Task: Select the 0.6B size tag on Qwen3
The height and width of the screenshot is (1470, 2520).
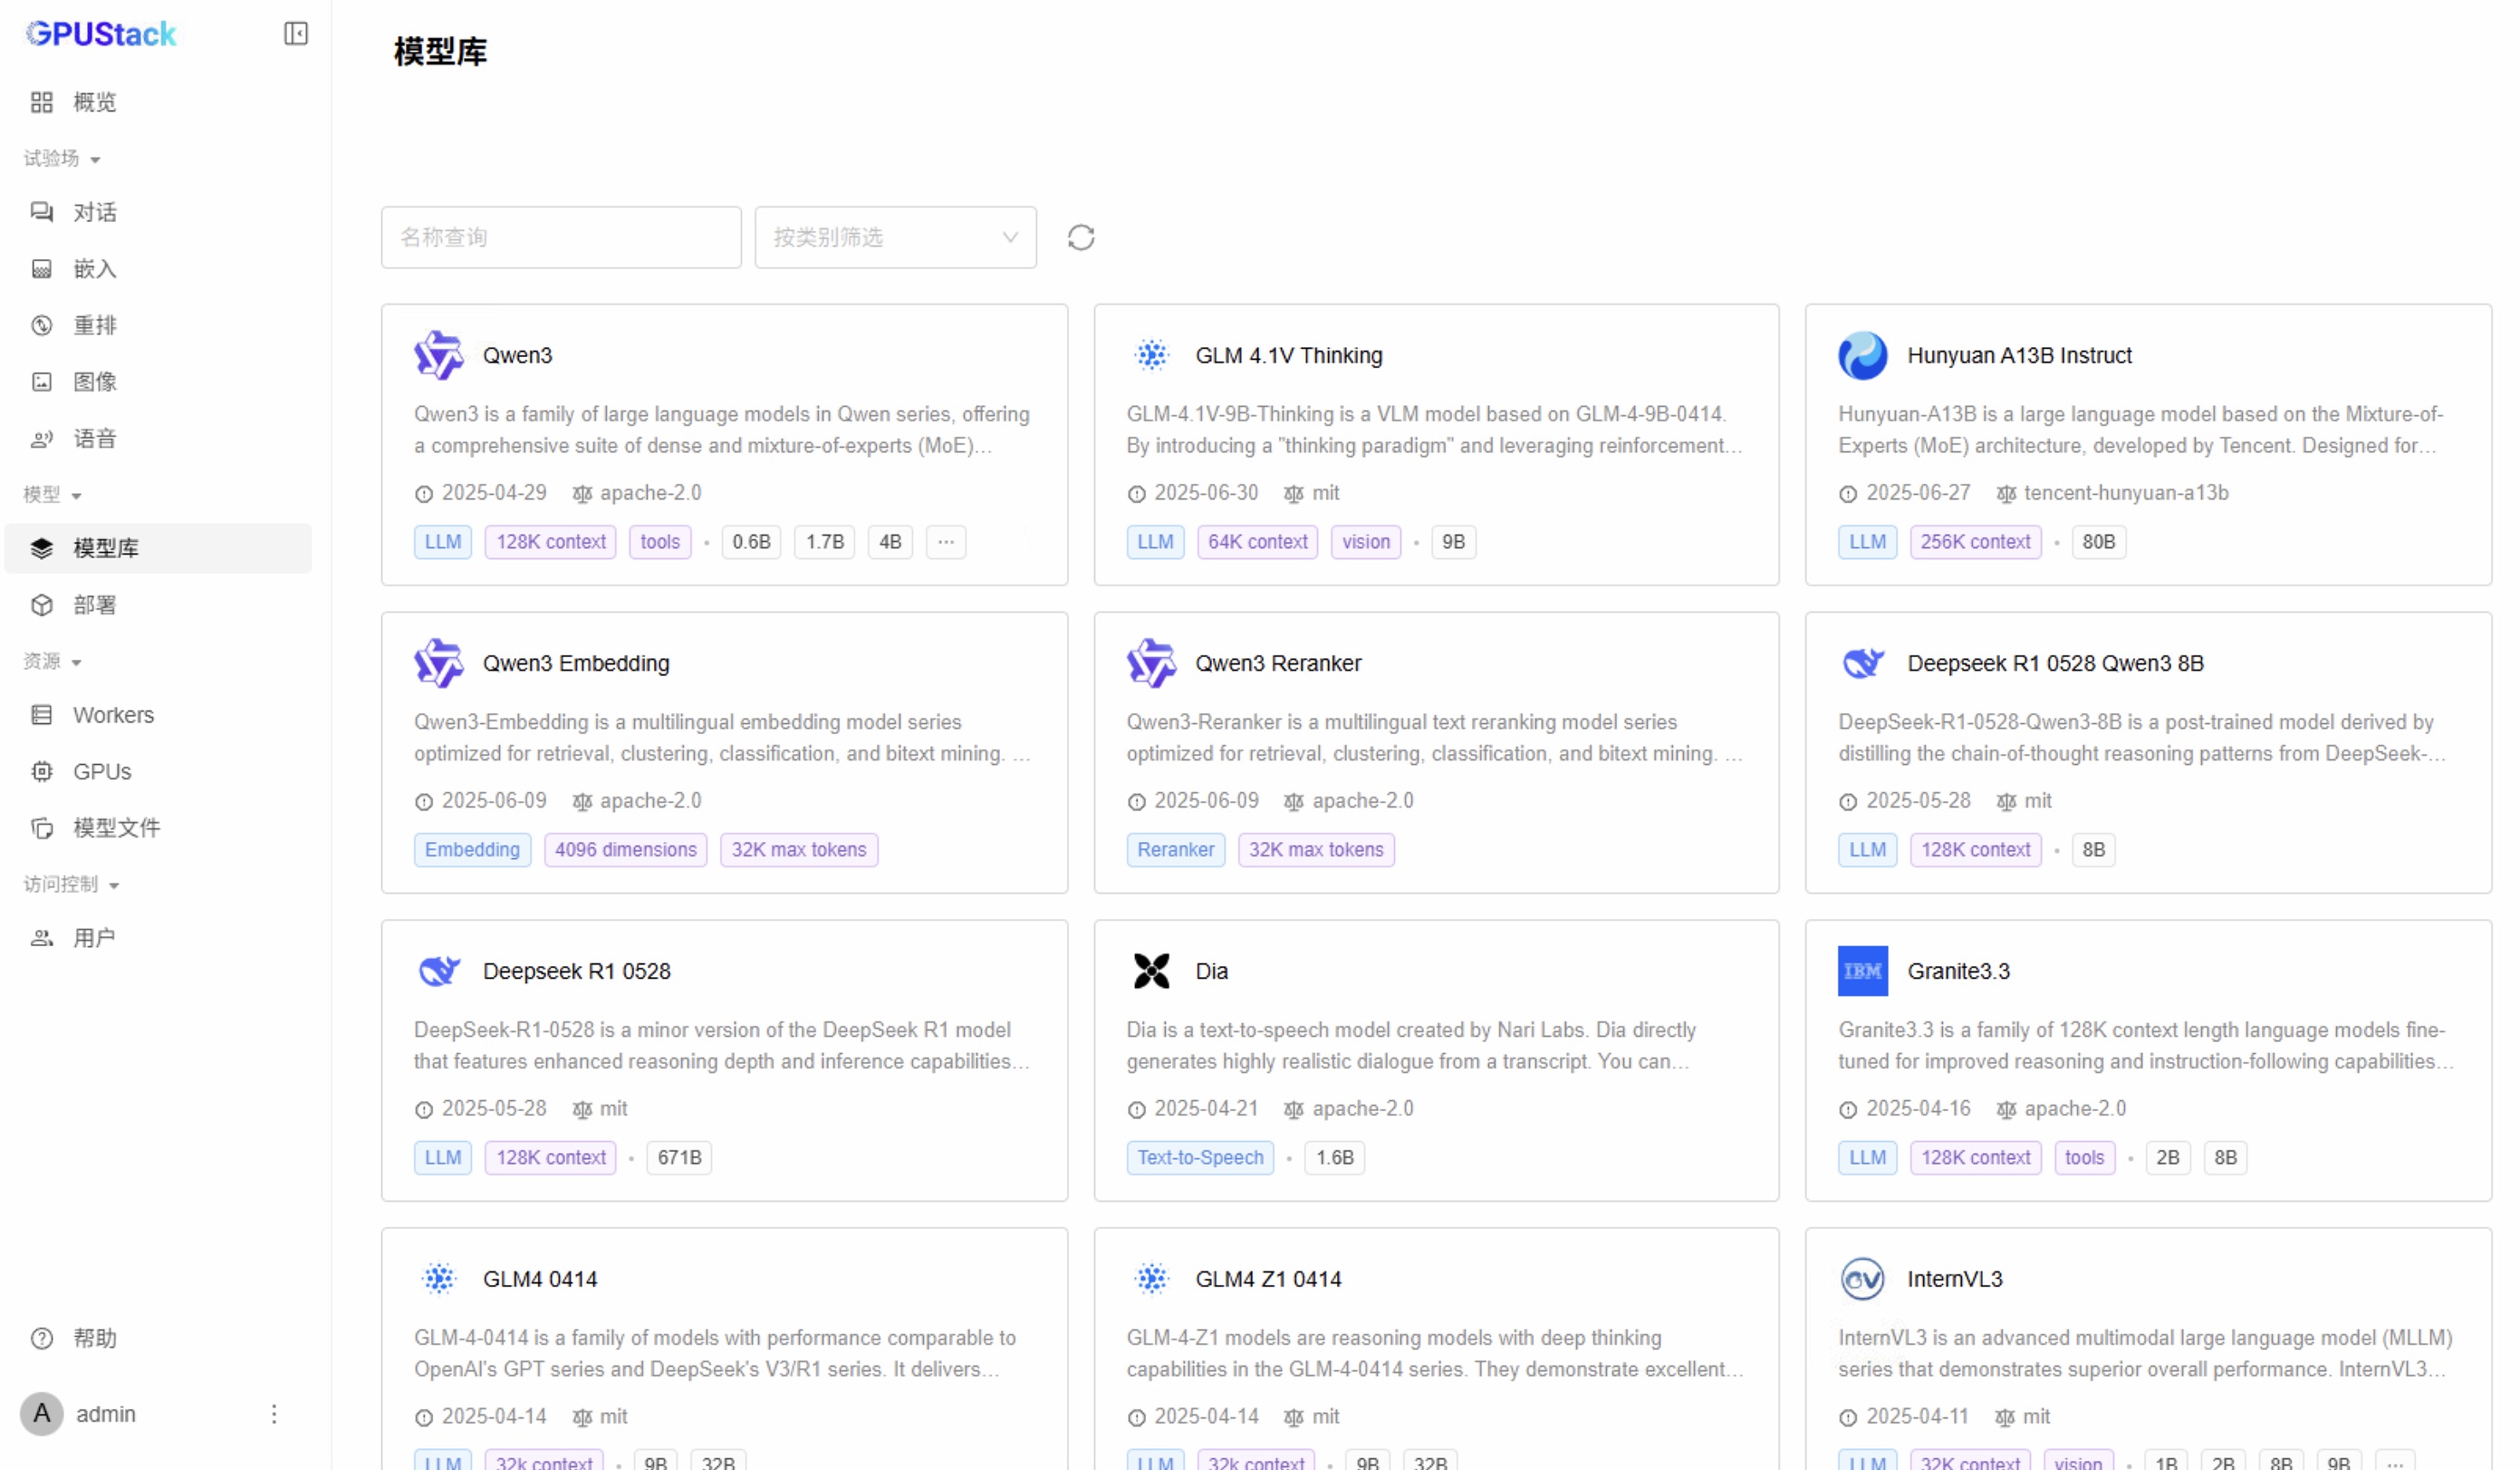Action: pyautogui.click(x=751, y=541)
